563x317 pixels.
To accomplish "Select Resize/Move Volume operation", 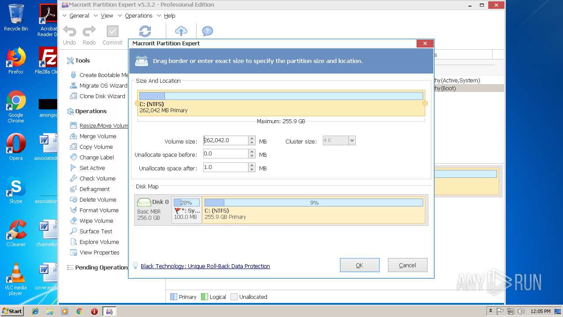I will point(99,125).
